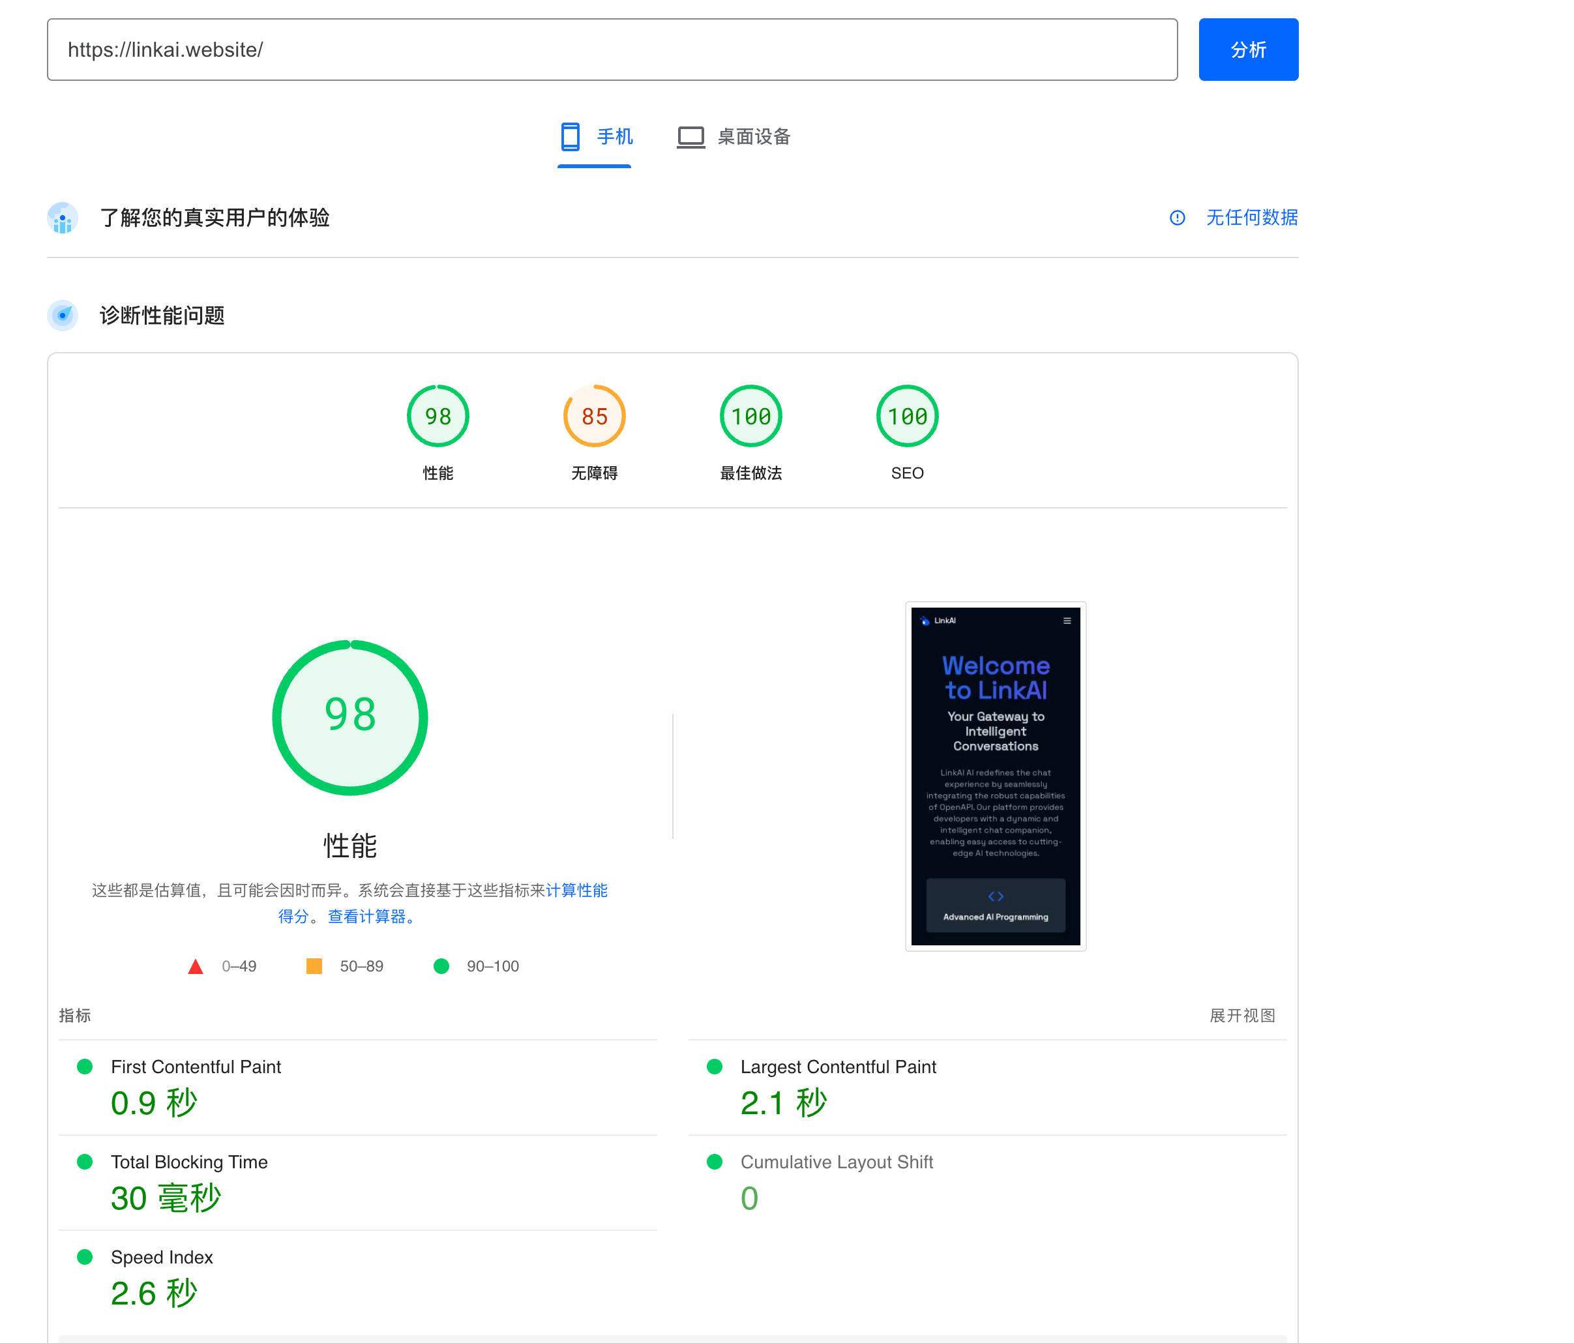Viewport: 1574px width, 1343px height.
Task: Click the phone icon in the 手机 tab
Action: (570, 137)
